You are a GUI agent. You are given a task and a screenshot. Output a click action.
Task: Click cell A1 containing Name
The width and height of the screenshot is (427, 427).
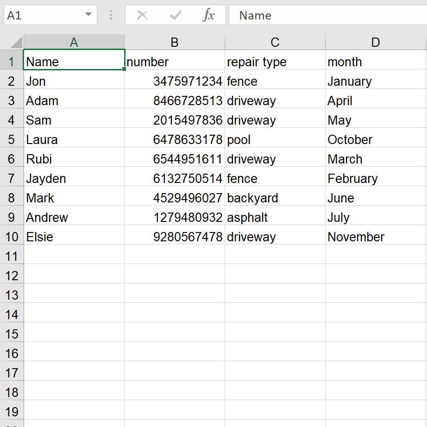(74, 60)
